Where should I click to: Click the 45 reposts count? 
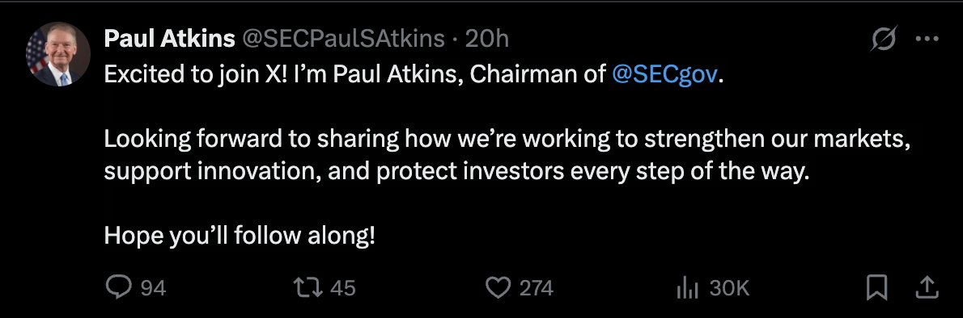tap(343, 288)
